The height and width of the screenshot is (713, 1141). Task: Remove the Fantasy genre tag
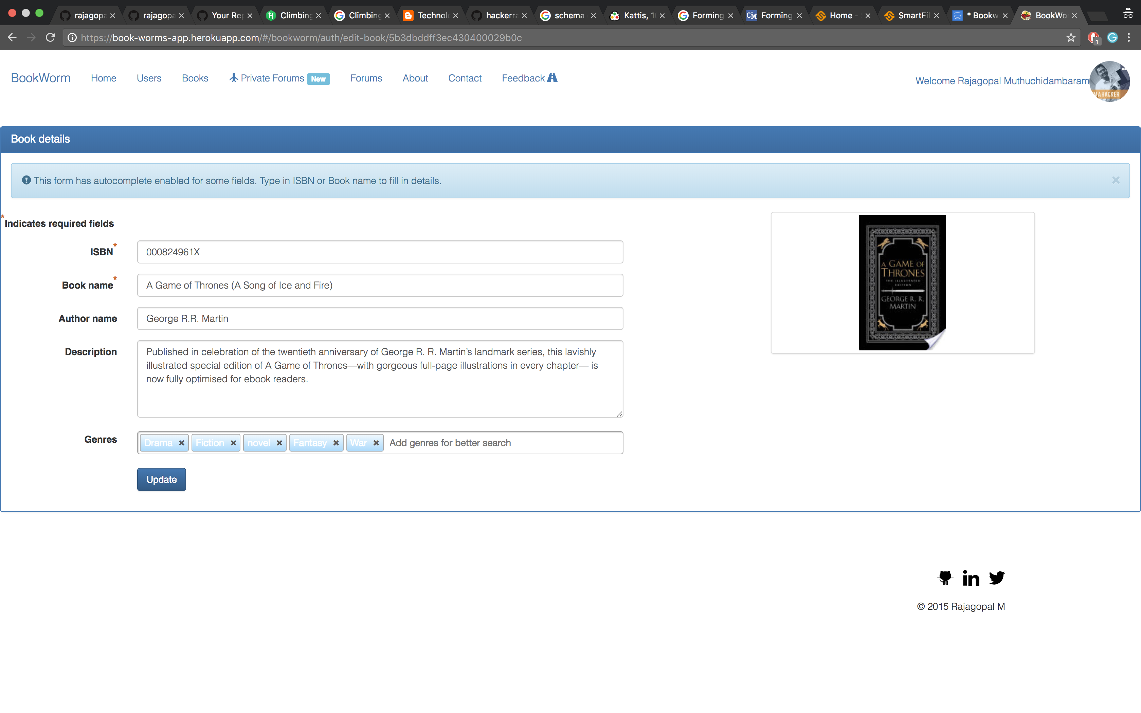pos(336,443)
